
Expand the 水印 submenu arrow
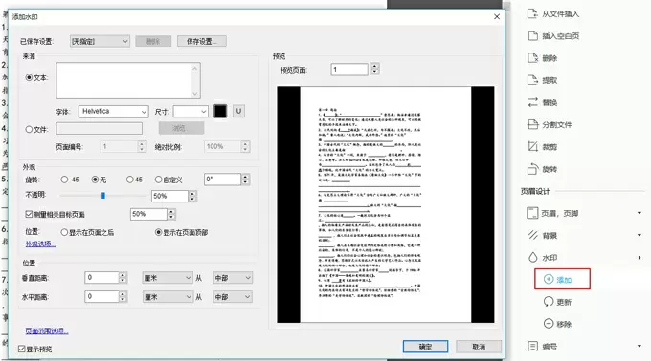click(x=639, y=258)
